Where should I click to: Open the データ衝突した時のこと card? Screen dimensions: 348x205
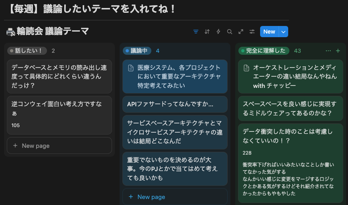291,163
